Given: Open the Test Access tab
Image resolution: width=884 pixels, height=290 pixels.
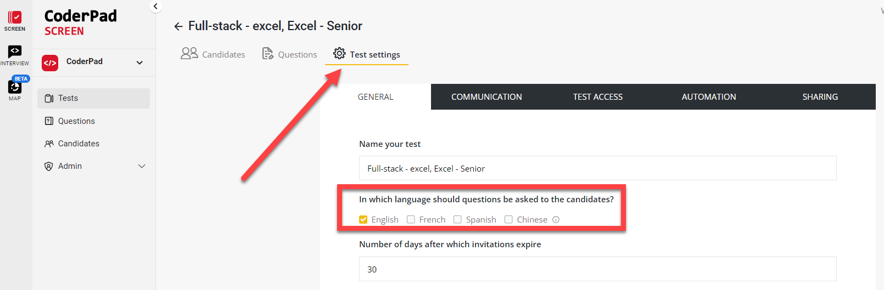Looking at the screenshot, I should click(597, 97).
